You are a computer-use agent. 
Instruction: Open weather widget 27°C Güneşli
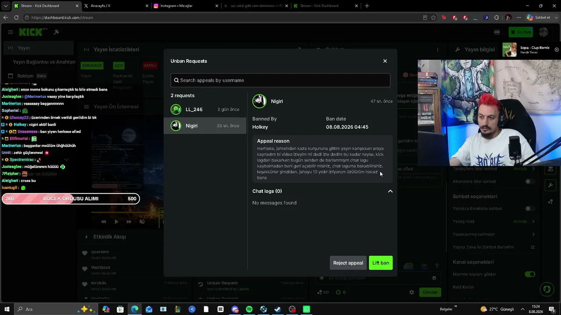click(x=497, y=309)
